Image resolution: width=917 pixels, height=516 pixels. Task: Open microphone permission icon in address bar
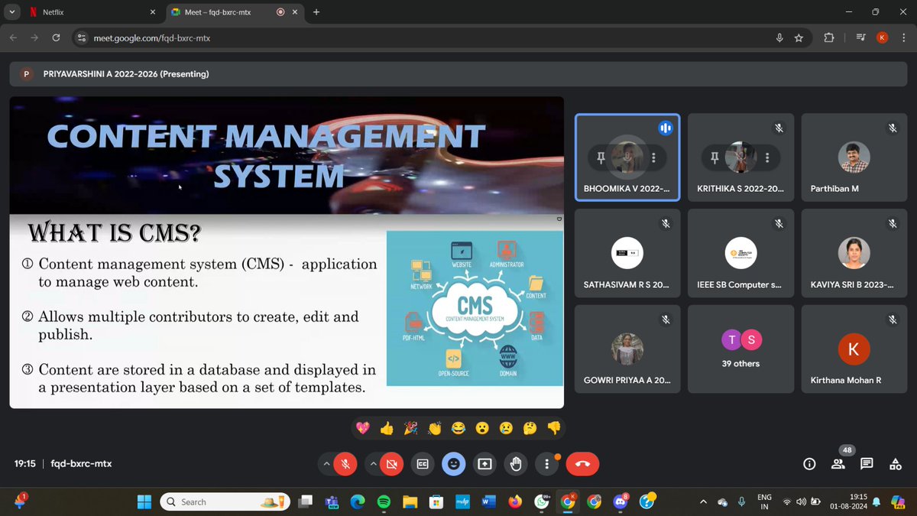[x=779, y=37]
